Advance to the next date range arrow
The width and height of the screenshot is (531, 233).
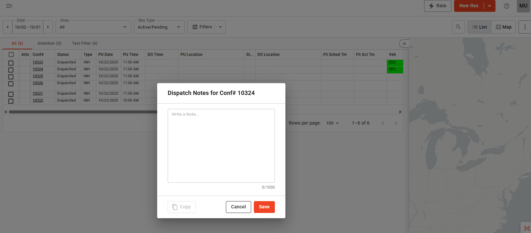coord(48,27)
